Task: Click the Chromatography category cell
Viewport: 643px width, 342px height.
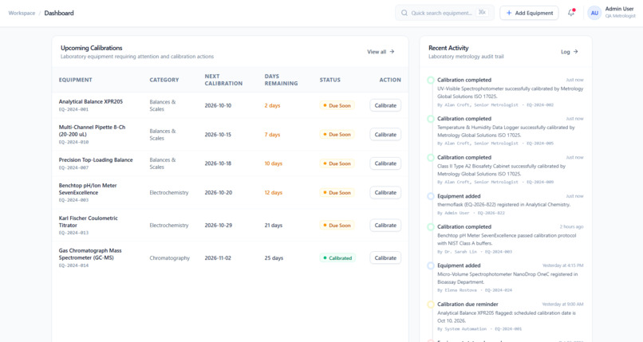Action: point(170,258)
